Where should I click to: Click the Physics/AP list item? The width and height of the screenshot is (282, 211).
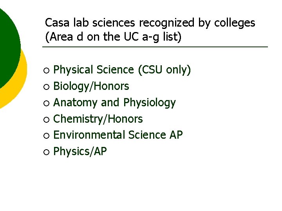tap(80, 152)
